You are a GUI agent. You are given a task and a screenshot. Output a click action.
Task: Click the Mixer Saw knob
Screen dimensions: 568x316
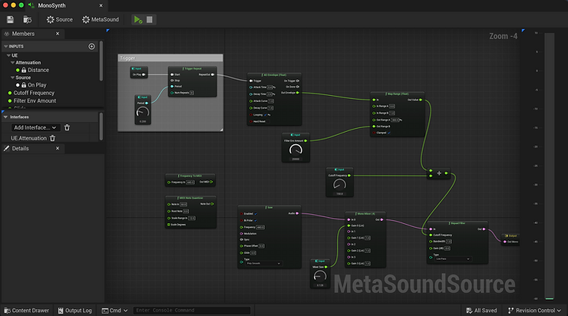click(320, 276)
